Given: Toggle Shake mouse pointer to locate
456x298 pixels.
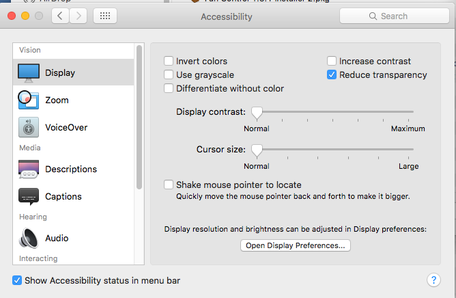Looking at the screenshot, I should pos(169,185).
